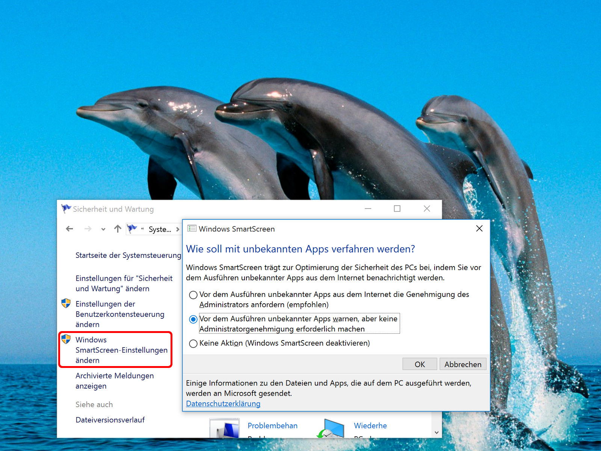Close the Windows SmartScreen dialog
The height and width of the screenshot is (451, 601).
pyautogui.click(x=479, y=229)
